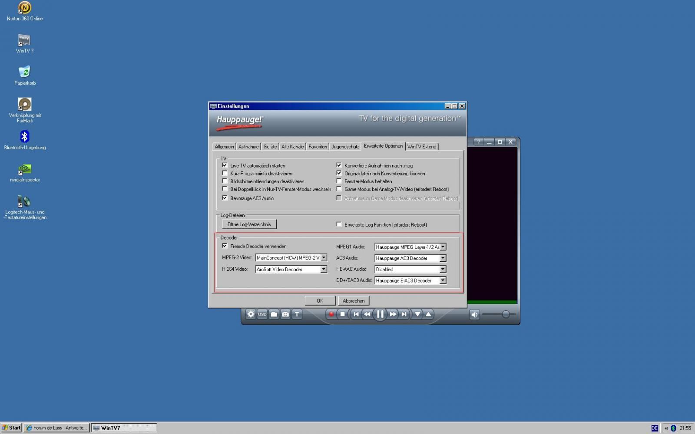Take a snapshot with the camera icon
This screenshot has width=695, height=434.
(285, 314)
